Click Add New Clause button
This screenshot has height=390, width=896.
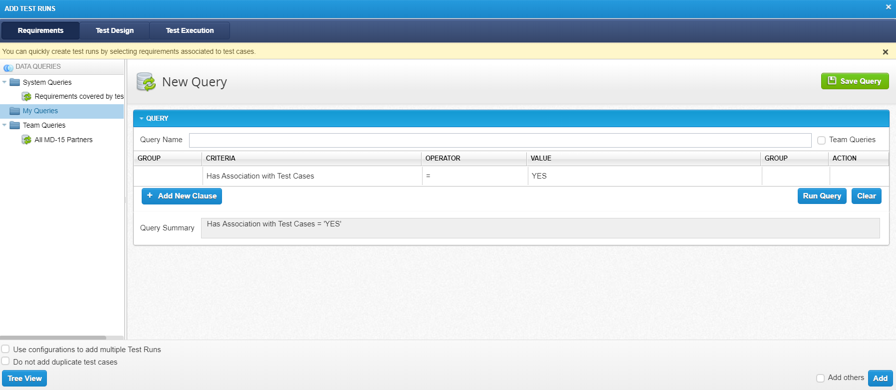tap(182, 196)
